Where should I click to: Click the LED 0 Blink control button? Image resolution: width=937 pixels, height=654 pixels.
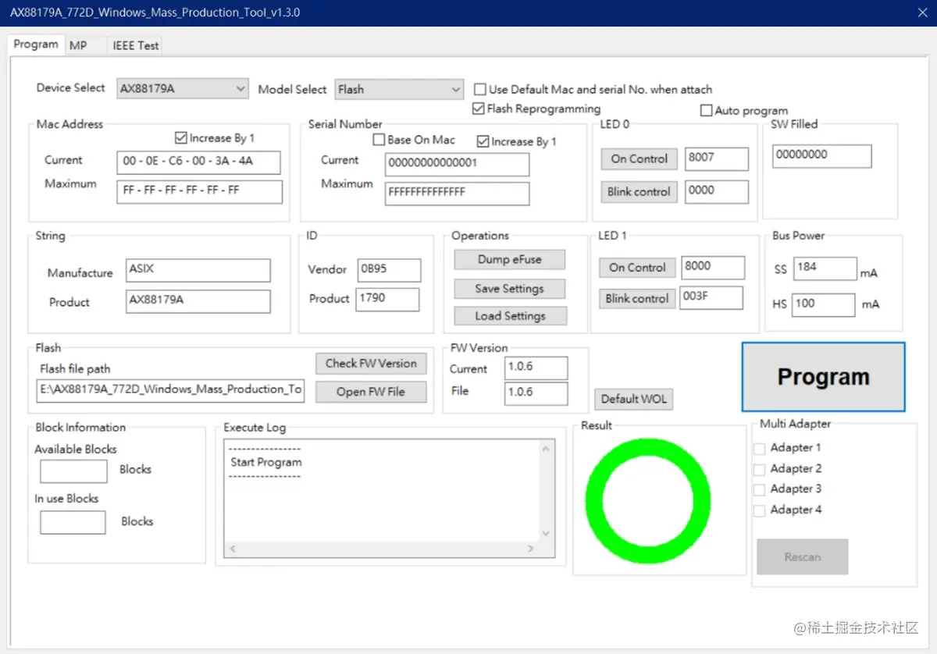pyautogui.click(x=639, y=191)
